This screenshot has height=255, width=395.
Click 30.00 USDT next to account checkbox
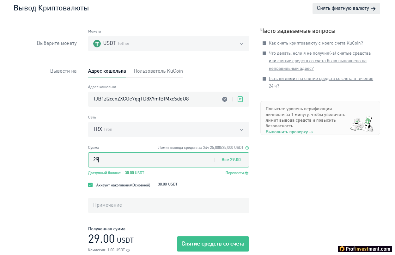[x=167, y=184]
